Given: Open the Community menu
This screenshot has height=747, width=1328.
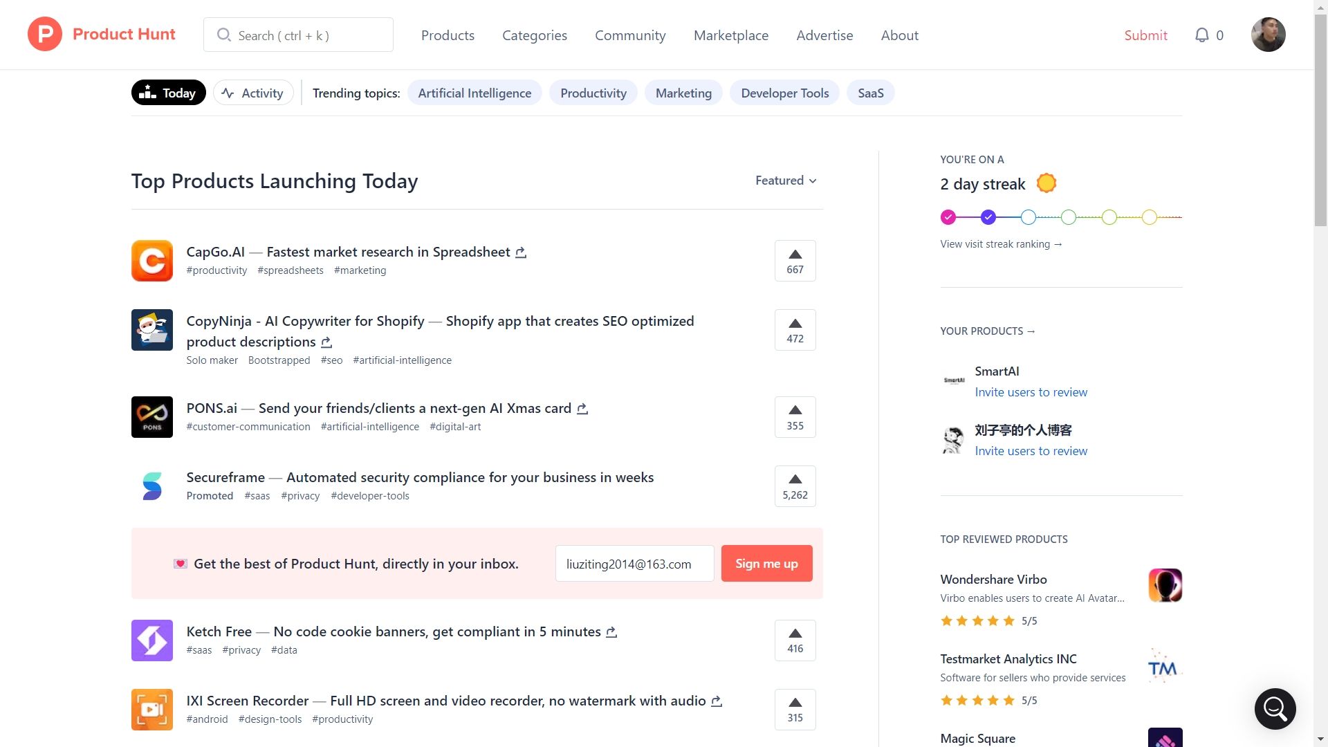Looking at the screenshot, I should click(630, 35).
